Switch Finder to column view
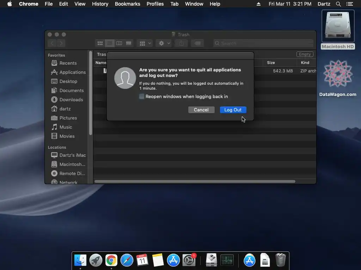 coord(119,43)
